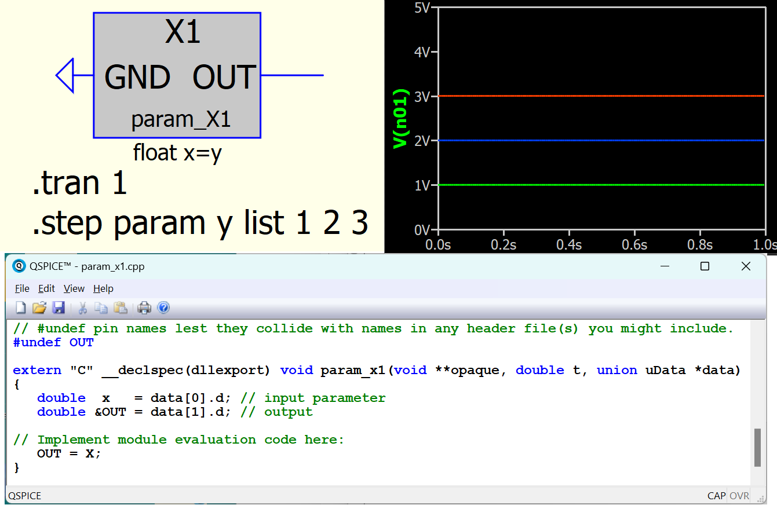Click the Copy toolbar icon
Screen dimensions: 777x505
[101, 308]
